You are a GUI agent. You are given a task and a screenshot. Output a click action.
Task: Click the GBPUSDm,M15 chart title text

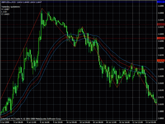pyautogui.click(x=22, y=2)
